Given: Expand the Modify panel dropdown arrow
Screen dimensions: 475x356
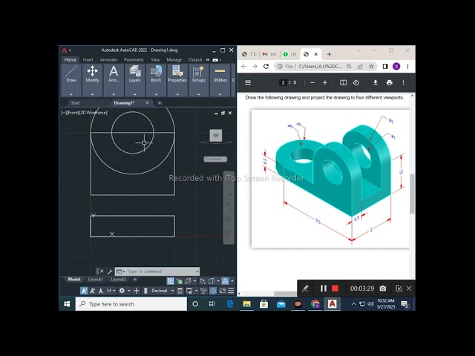Looking at the screenshot, I should 92,94.
